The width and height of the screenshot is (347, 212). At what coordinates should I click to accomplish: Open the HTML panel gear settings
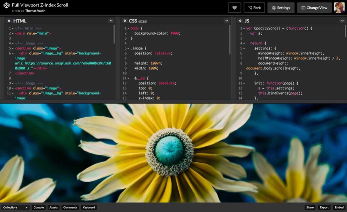pyautogui.click(x=9, y=21)
